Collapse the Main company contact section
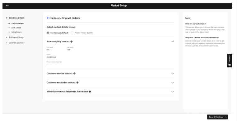 click(x=172, y=42)
